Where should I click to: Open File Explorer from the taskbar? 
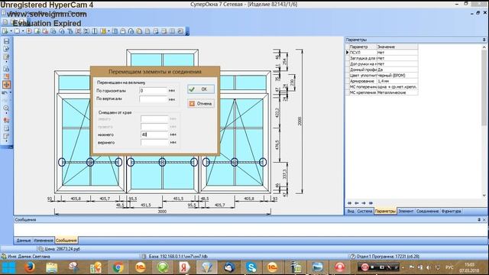point(52,267)
